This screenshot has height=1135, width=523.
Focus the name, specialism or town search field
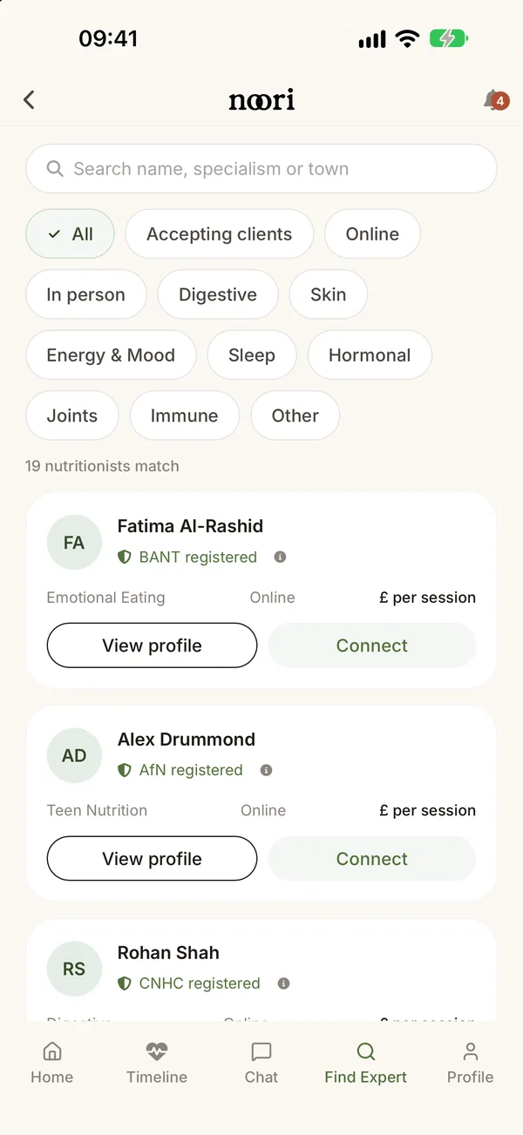click(x=261, y=169)
